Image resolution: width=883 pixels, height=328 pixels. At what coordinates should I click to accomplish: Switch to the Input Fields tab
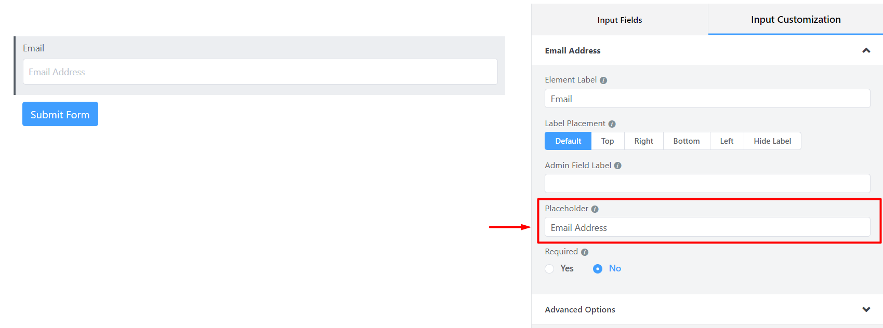click(x=620, y=20)
